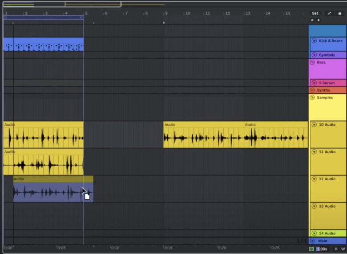Select the Audio clip starting at bar 9
This screenshot has height=254, width=347.
(x=204, y=135)
